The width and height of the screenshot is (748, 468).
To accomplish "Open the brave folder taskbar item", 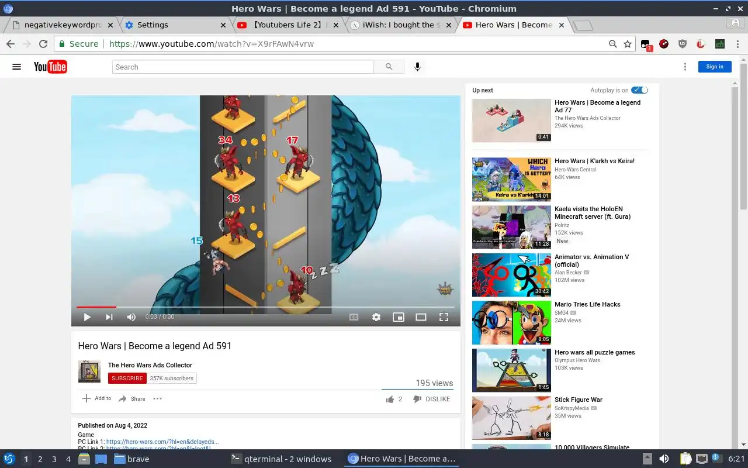I will click(x=131, y=459).
